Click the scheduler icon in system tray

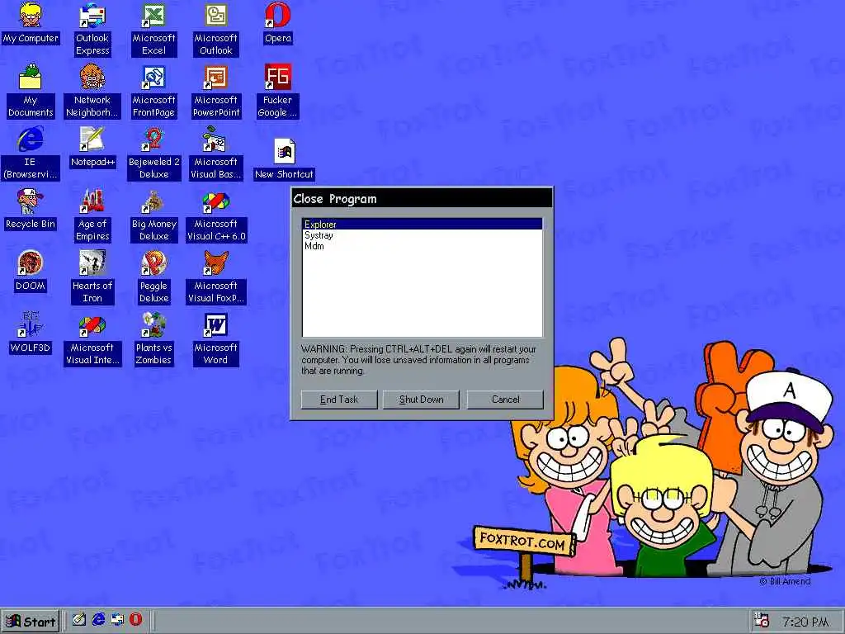(762, 621)
